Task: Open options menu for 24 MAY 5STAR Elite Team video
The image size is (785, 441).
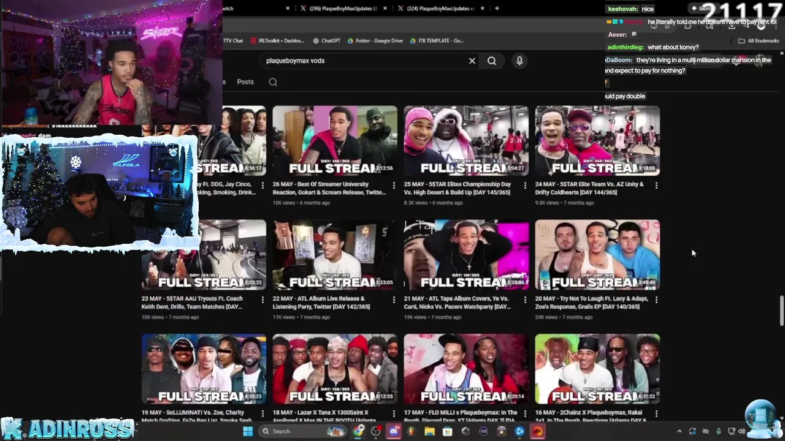Action: click(x=656, y=185)
